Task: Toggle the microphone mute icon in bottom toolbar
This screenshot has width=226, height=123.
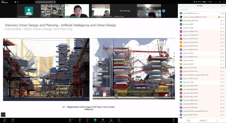Action: point(5,120)
